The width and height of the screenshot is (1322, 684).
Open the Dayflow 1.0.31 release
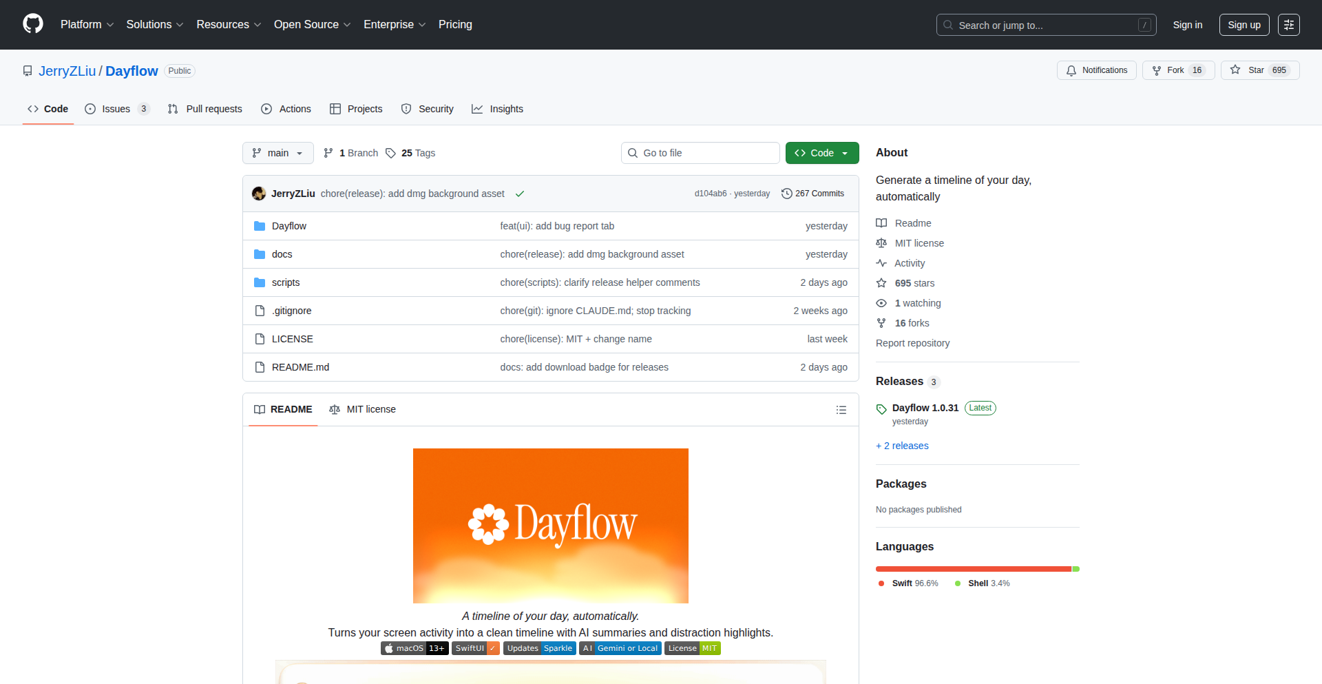click(x=925, y=408)
